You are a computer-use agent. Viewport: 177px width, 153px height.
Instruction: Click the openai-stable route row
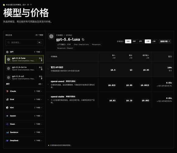tap(109, 99)
